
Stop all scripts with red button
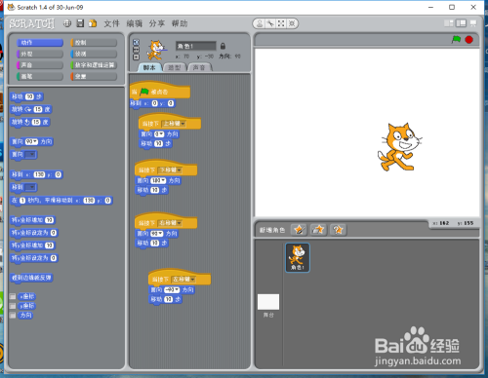(x=468, y=40)
